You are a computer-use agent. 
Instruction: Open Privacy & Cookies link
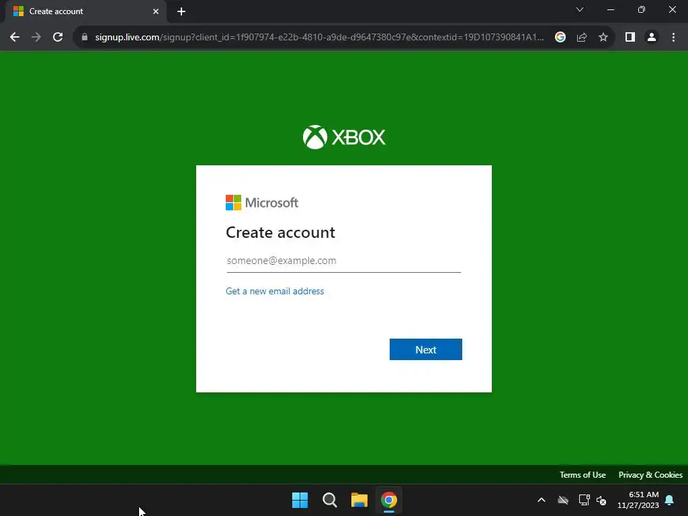tap(650, 475)
